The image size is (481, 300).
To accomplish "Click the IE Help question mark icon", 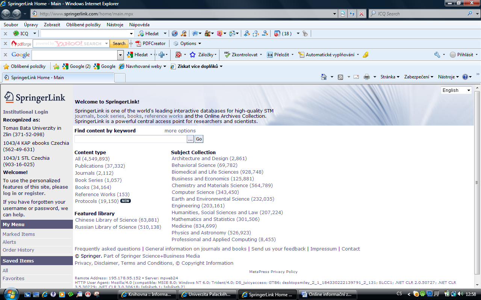I will tap(465, 77).
